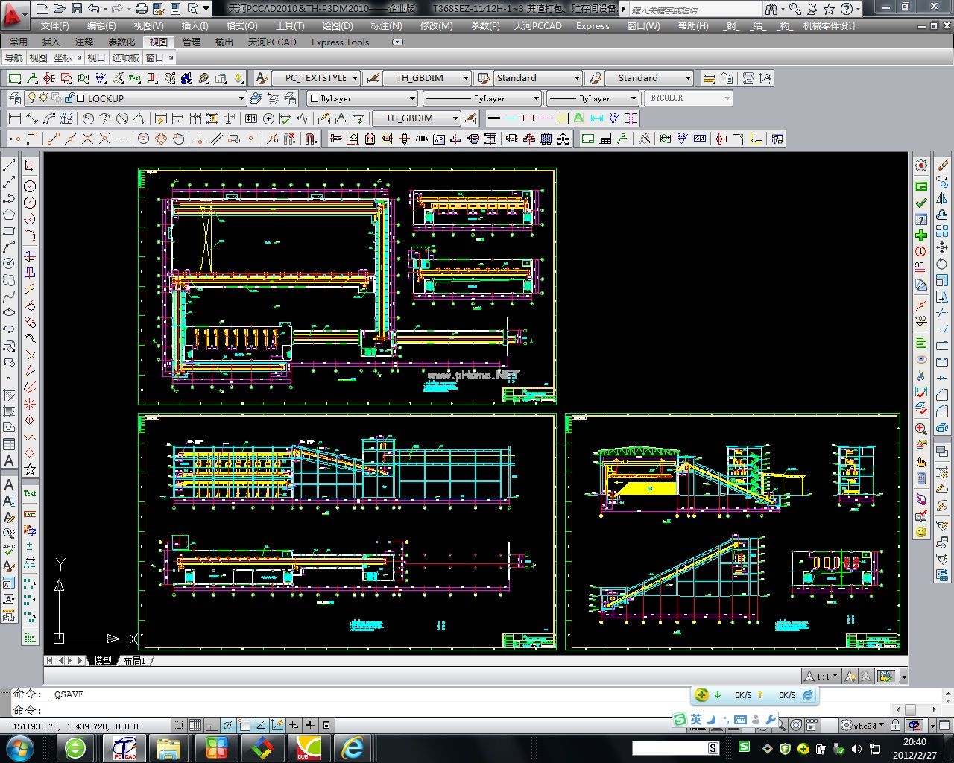Select the Multiline Text tool in draw toolbar
This screenshot has height=763, width=954.
pyautogui.click(x=9, y=460)
